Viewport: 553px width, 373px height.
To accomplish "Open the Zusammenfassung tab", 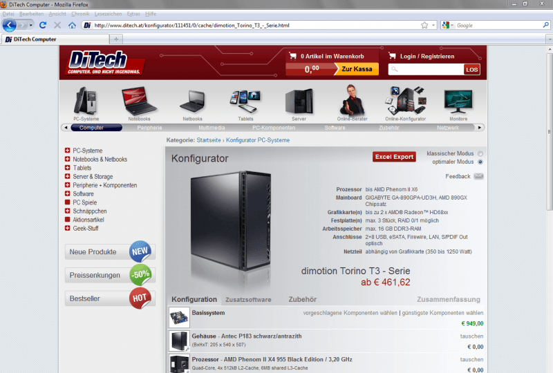I will [448, 299].
